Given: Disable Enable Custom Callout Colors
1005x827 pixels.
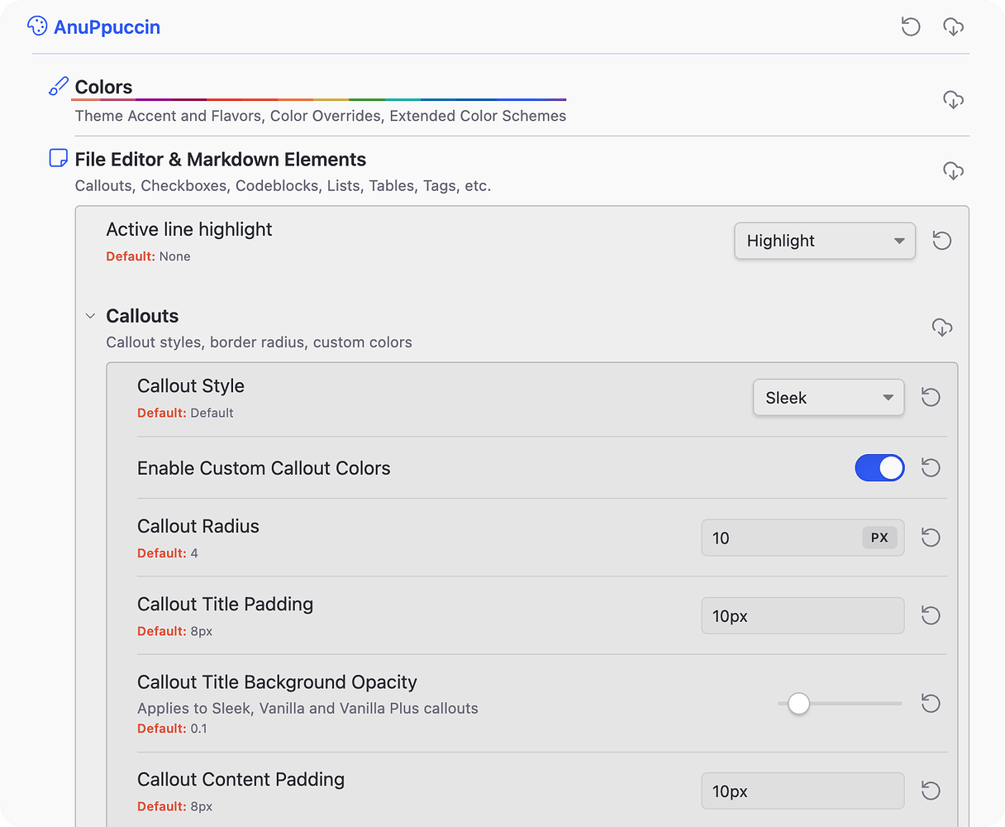Looking at the screenshot, I should pyautogui.click(x=879, y=467).
